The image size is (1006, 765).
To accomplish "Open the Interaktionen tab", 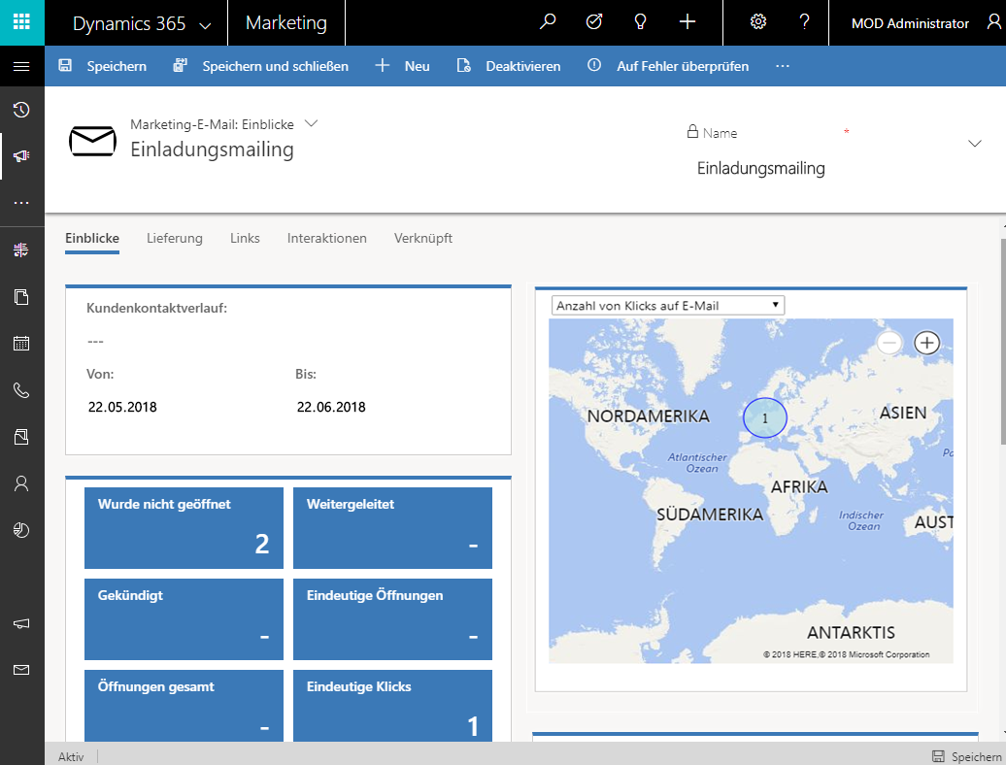I will tap(327, 239).
